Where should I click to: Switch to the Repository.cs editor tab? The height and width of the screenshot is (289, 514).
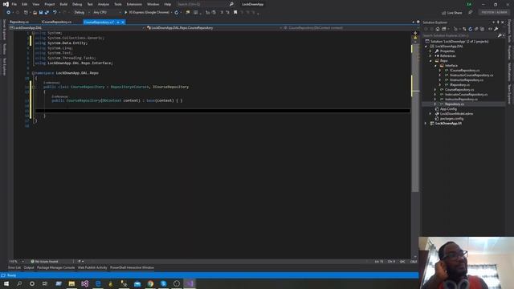[x=19, y=22]
